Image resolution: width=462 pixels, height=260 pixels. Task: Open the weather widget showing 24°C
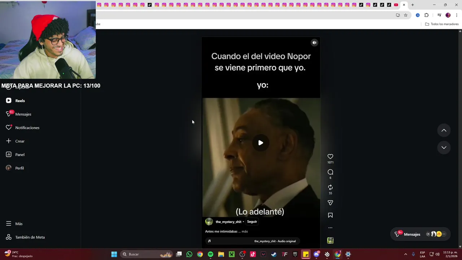(19, 254)
